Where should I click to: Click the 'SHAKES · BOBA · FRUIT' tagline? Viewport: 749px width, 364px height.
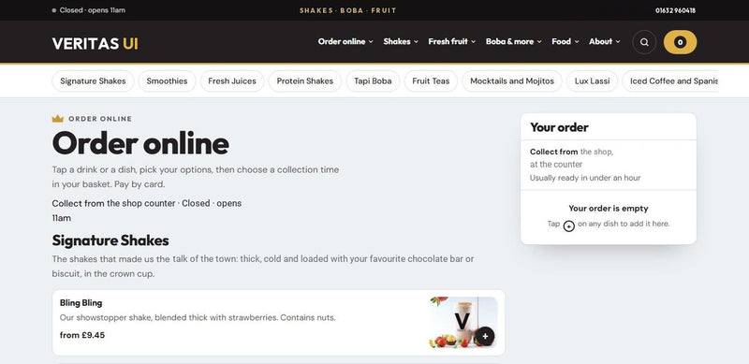(x=347, y=10)
